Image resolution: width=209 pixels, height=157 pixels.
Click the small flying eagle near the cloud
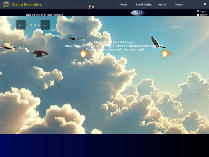(75, 39)
